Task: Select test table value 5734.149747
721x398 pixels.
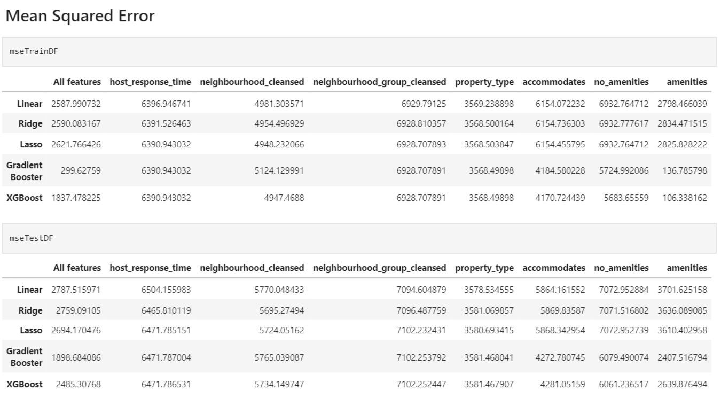Action: pyautogui.click(x=279, y=384)
